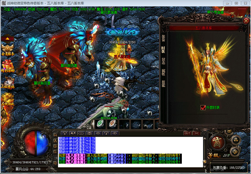
Task: Use the orange rune in quick slot 2
Action: [x=112, y=124]
